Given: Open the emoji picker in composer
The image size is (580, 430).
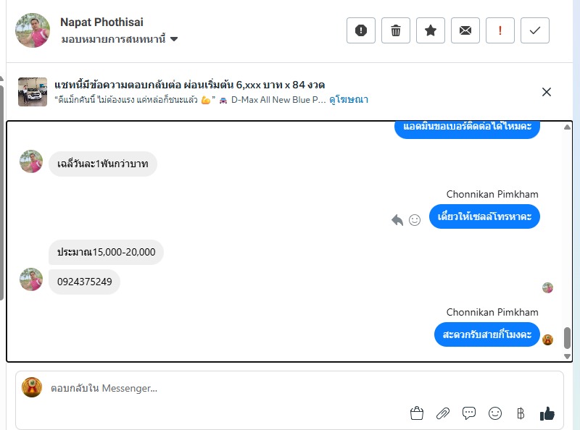Looking at the screenshot, I should tap(495, 413).
